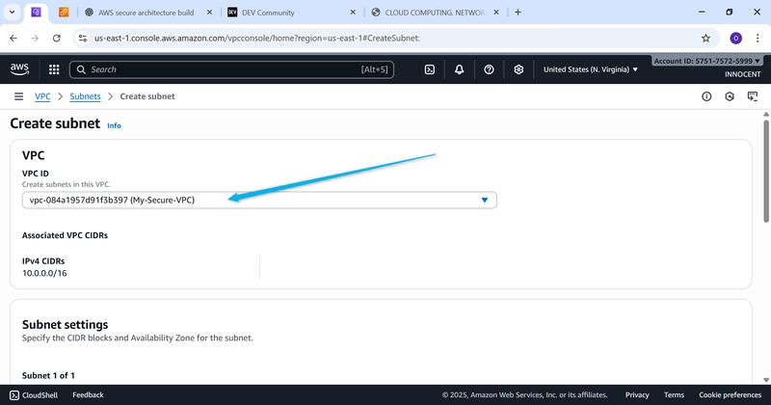Close the DEV Community tab

(x=353, y=13)
